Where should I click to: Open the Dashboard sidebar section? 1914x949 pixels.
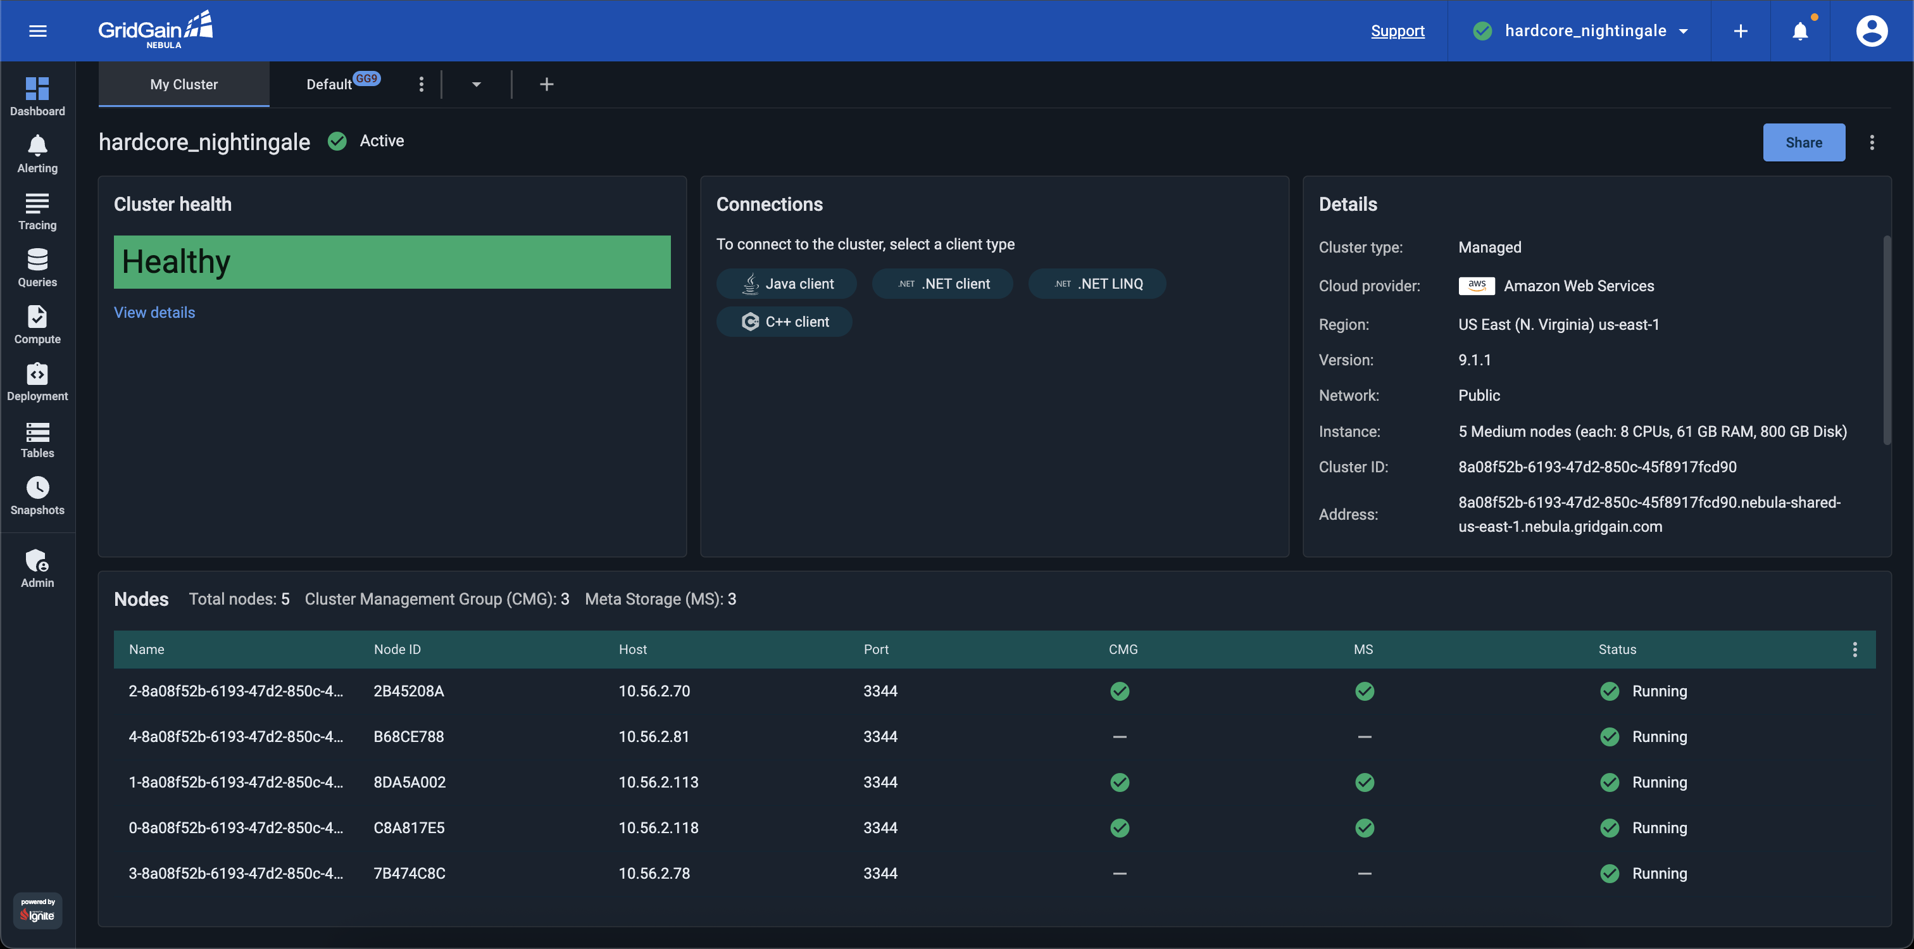click(x=37, y=97)
